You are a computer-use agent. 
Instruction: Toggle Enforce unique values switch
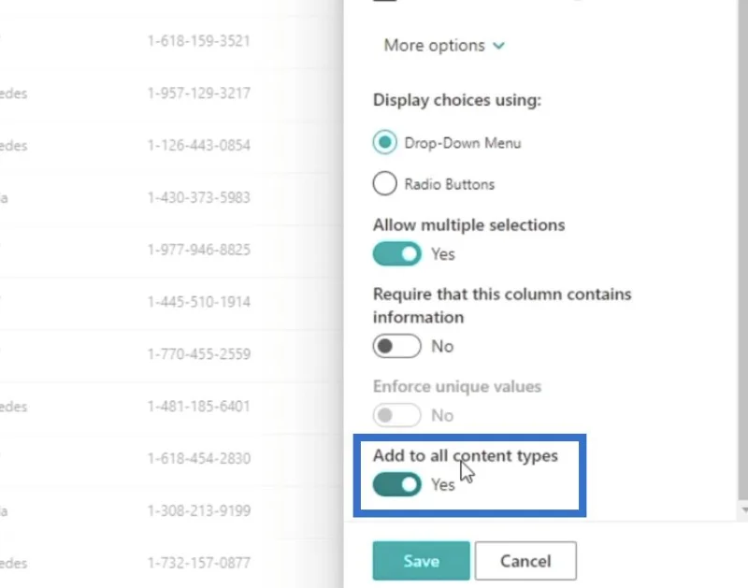396,415
